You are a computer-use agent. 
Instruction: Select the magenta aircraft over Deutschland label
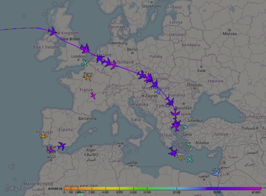[x=114, y=65]
